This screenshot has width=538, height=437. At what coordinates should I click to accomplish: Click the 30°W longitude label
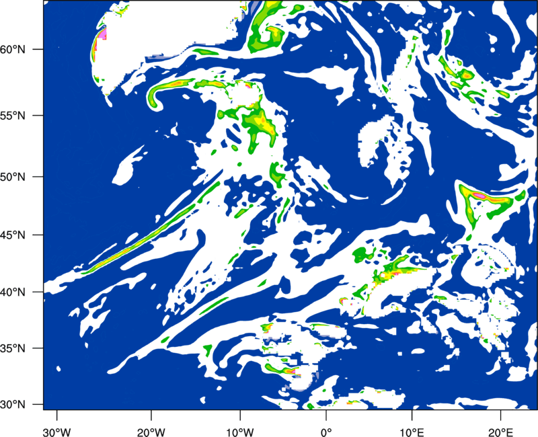57,432
